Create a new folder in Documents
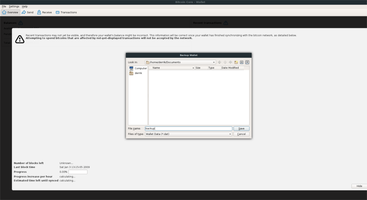367x200 pixels. point(236,62)
